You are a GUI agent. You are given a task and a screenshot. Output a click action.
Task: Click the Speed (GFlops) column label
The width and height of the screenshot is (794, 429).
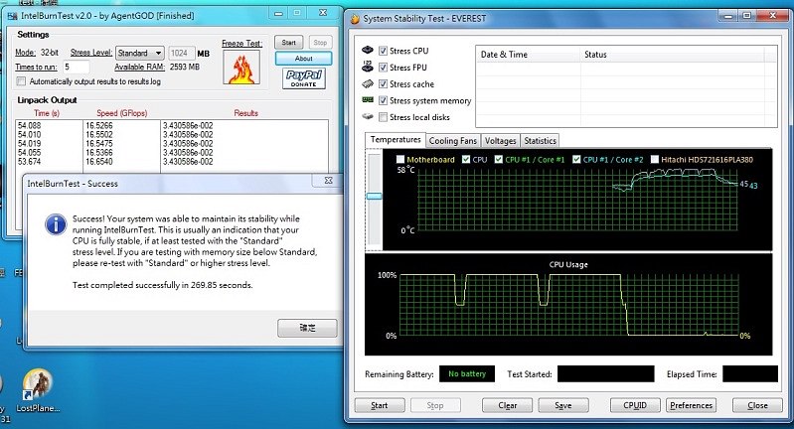click(x=121, y=113)
